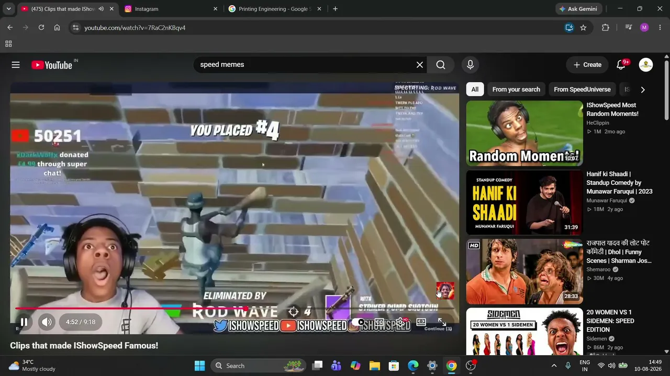Visit the HeClippin channel
The width and height of the screenshot is (670, 376).
(598, 123)
